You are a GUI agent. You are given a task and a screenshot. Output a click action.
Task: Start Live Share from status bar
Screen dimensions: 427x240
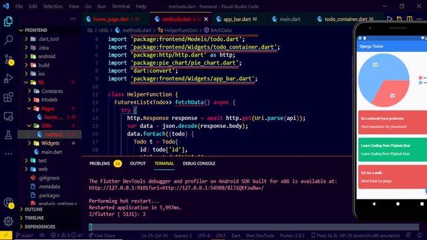pos(101,235)
